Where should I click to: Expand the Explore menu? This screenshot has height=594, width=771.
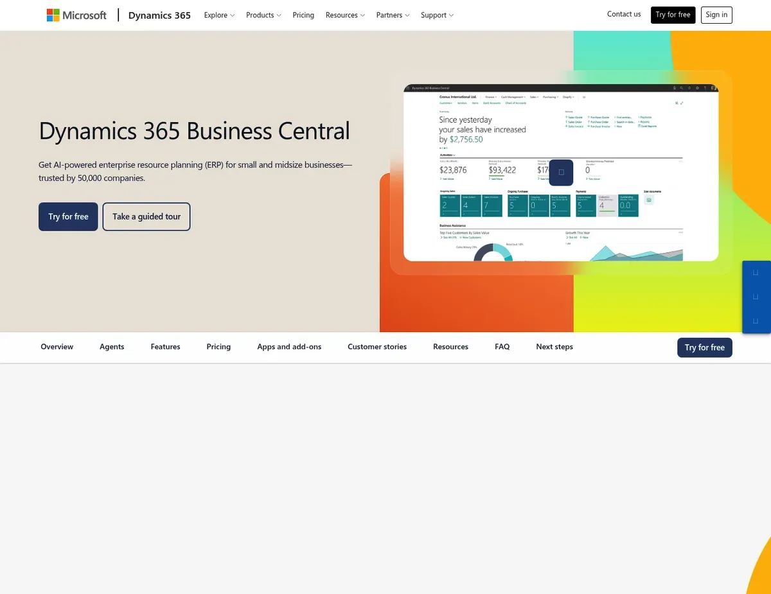[x=219, y=15]
